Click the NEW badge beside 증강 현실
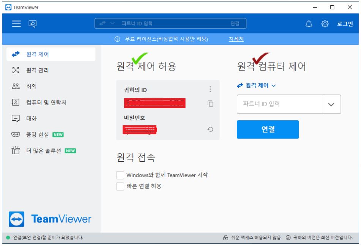The width and height of the screenshot is (361, 246). pos(58,134)
